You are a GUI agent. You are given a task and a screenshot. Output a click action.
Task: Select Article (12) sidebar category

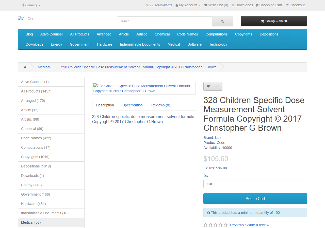coord(51,110)
